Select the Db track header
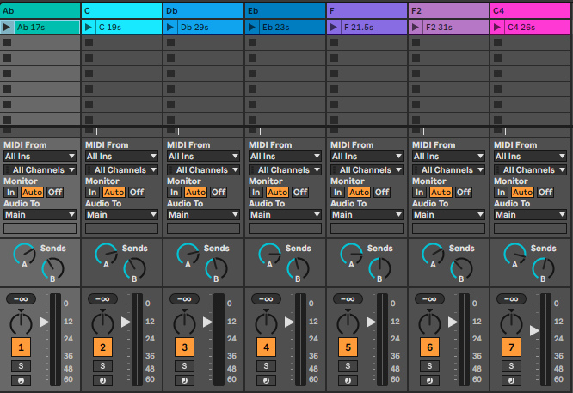The height and width of the screenshot is (393, 573). tap(204, 11)
